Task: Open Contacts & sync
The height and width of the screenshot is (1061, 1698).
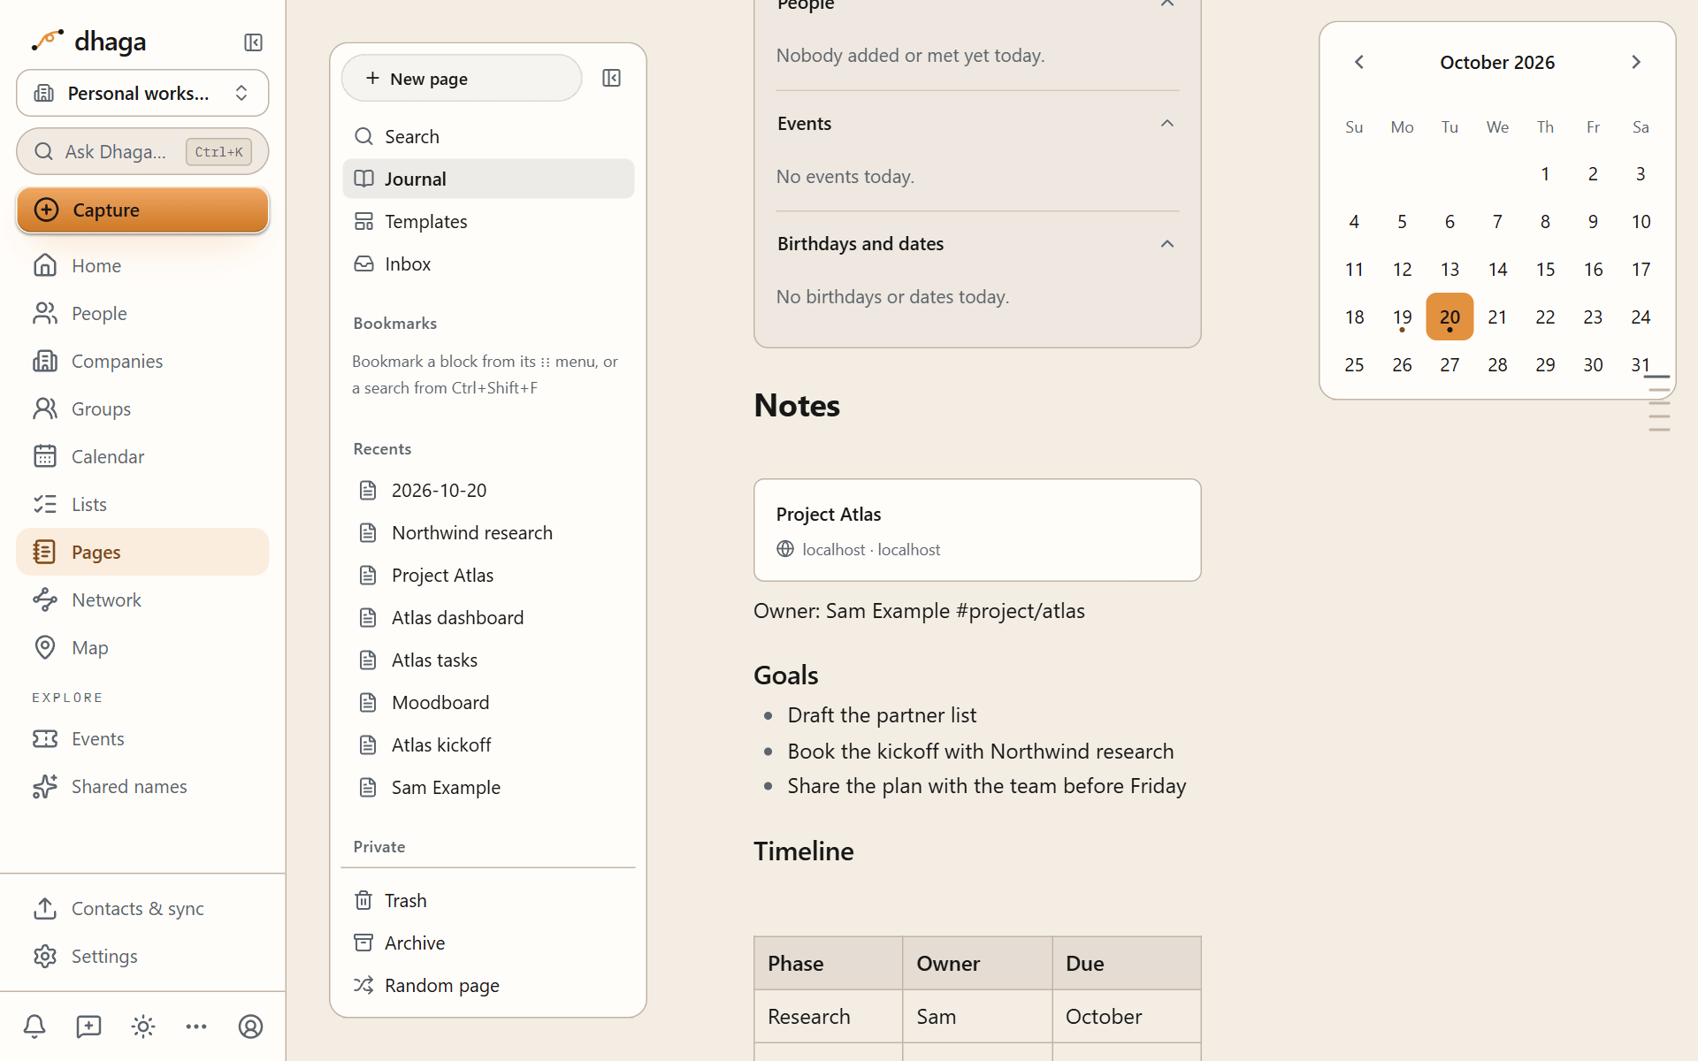Action: pos(142,908)
